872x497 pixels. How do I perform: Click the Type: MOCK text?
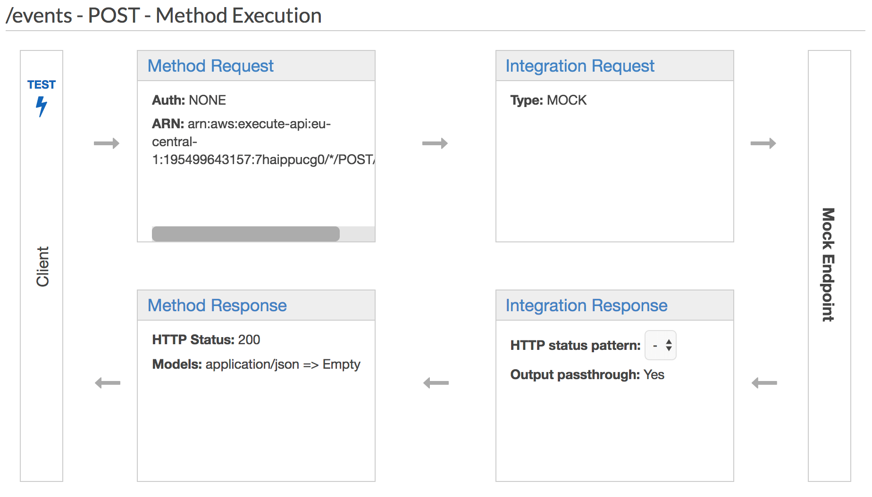click(x=548, y=100)
